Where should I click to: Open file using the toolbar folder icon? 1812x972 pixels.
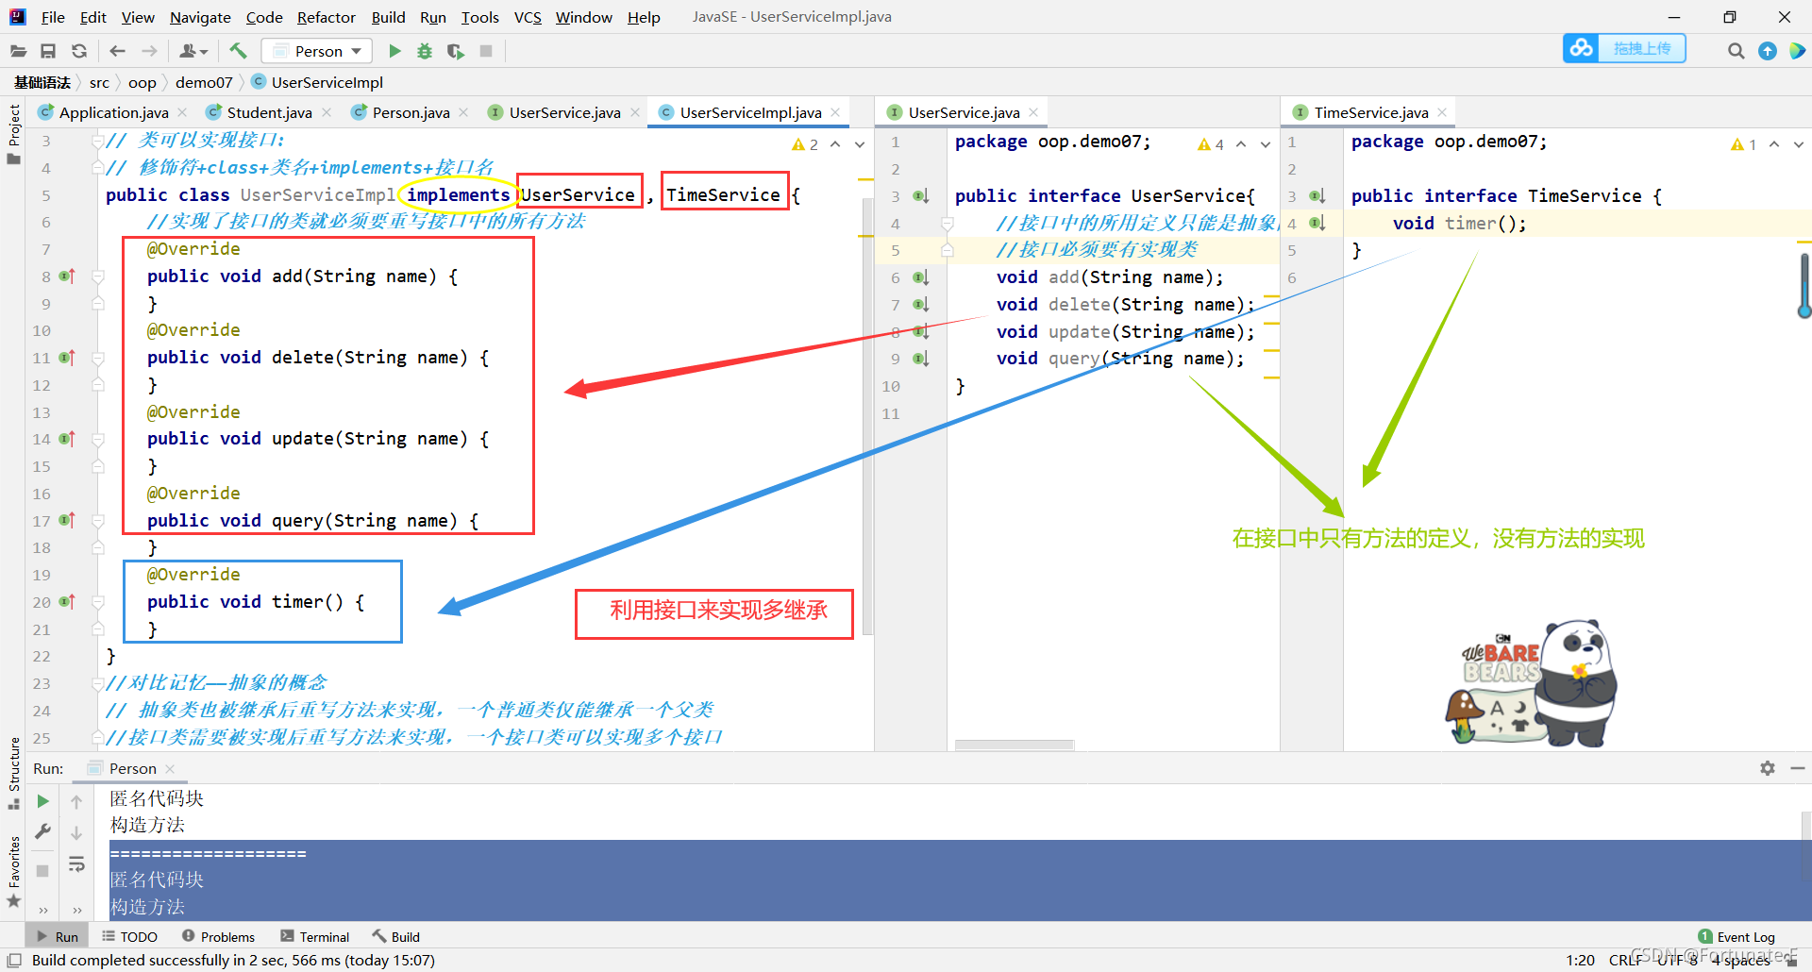tap(18, 51)
